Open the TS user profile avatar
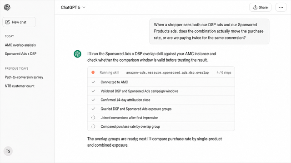 (8, 151)
